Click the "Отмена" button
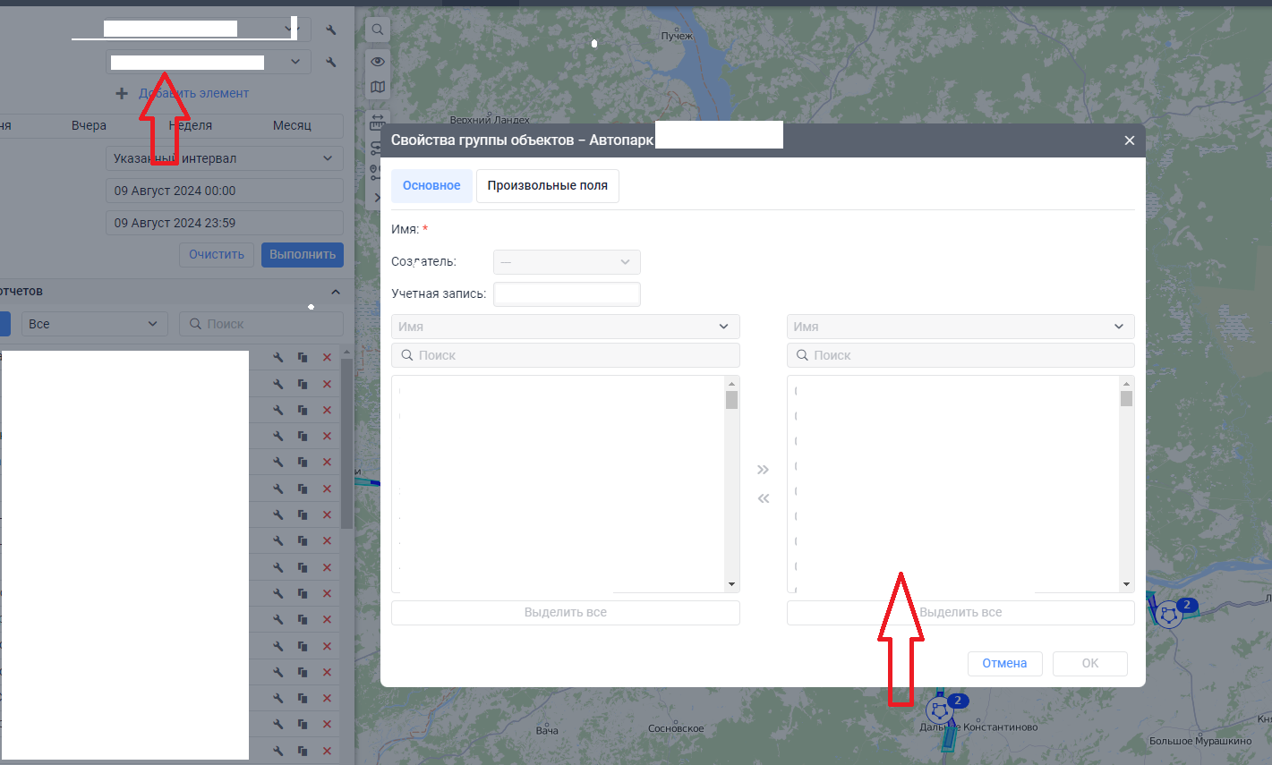The image size is (1272, 765). (x=1004, y=663)
